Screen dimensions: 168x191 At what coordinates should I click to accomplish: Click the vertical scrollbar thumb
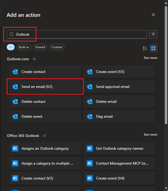pos(166,65)
